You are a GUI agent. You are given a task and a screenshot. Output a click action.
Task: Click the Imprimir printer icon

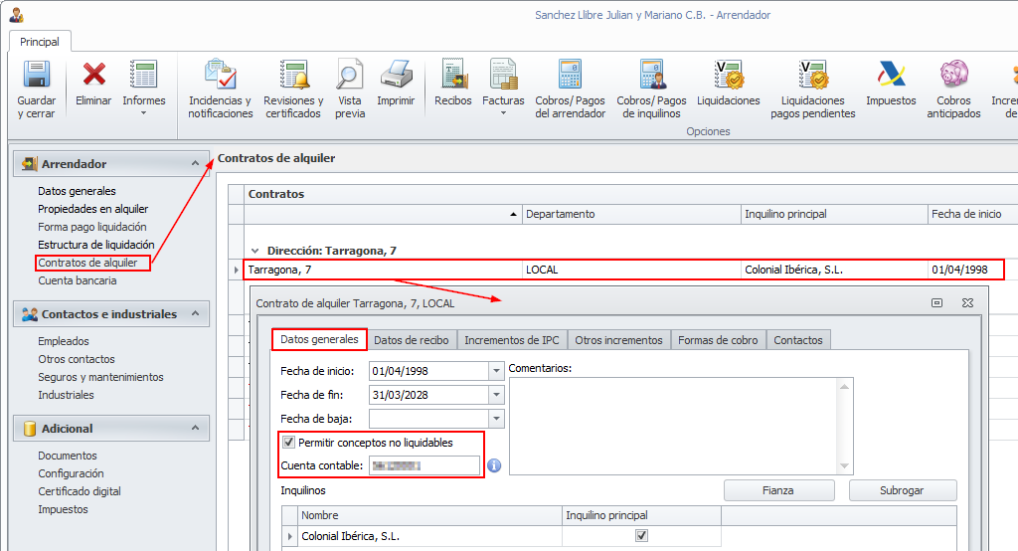[396, 74]
